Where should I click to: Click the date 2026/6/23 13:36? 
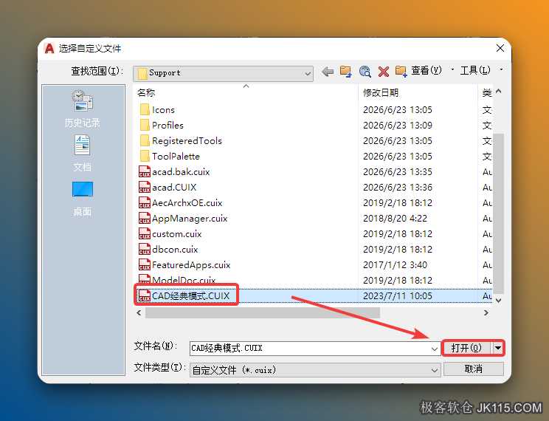(398, 187)
